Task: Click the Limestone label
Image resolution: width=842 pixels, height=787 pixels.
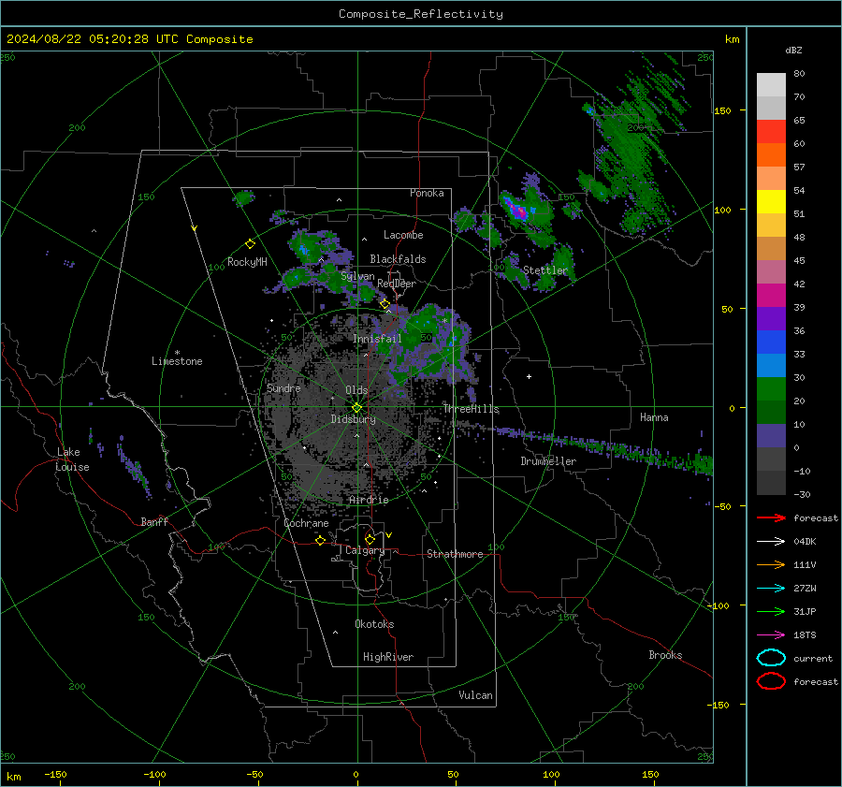Action: point(177,361)
